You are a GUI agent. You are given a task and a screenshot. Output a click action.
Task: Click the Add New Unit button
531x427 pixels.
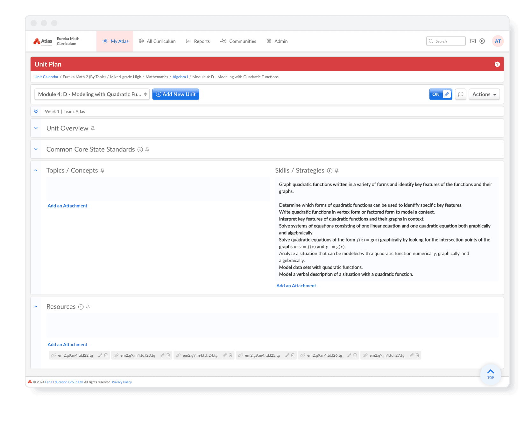coord(176,94)
